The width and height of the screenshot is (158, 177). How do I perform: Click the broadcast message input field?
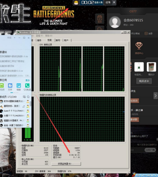point(137,150)
